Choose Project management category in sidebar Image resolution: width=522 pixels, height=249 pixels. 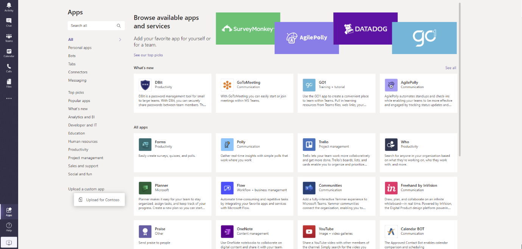[x=85, y=158]
